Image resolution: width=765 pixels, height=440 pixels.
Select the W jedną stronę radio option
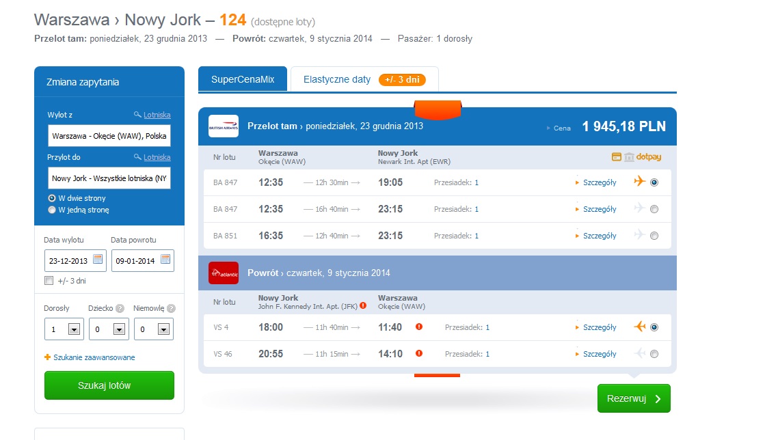52,210
